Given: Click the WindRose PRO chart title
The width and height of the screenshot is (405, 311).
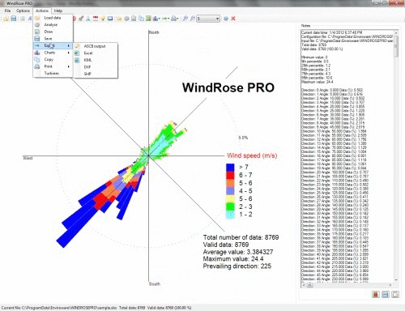Looking at the screenshot, I should pyautogui.click(x=228, y=87).
